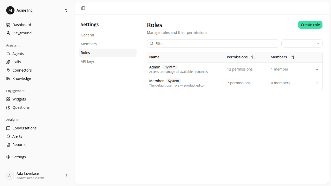This screenshot has width=331, height=186.
Task: Click the Conversations chat bubble icon
Action: [8, 128]
